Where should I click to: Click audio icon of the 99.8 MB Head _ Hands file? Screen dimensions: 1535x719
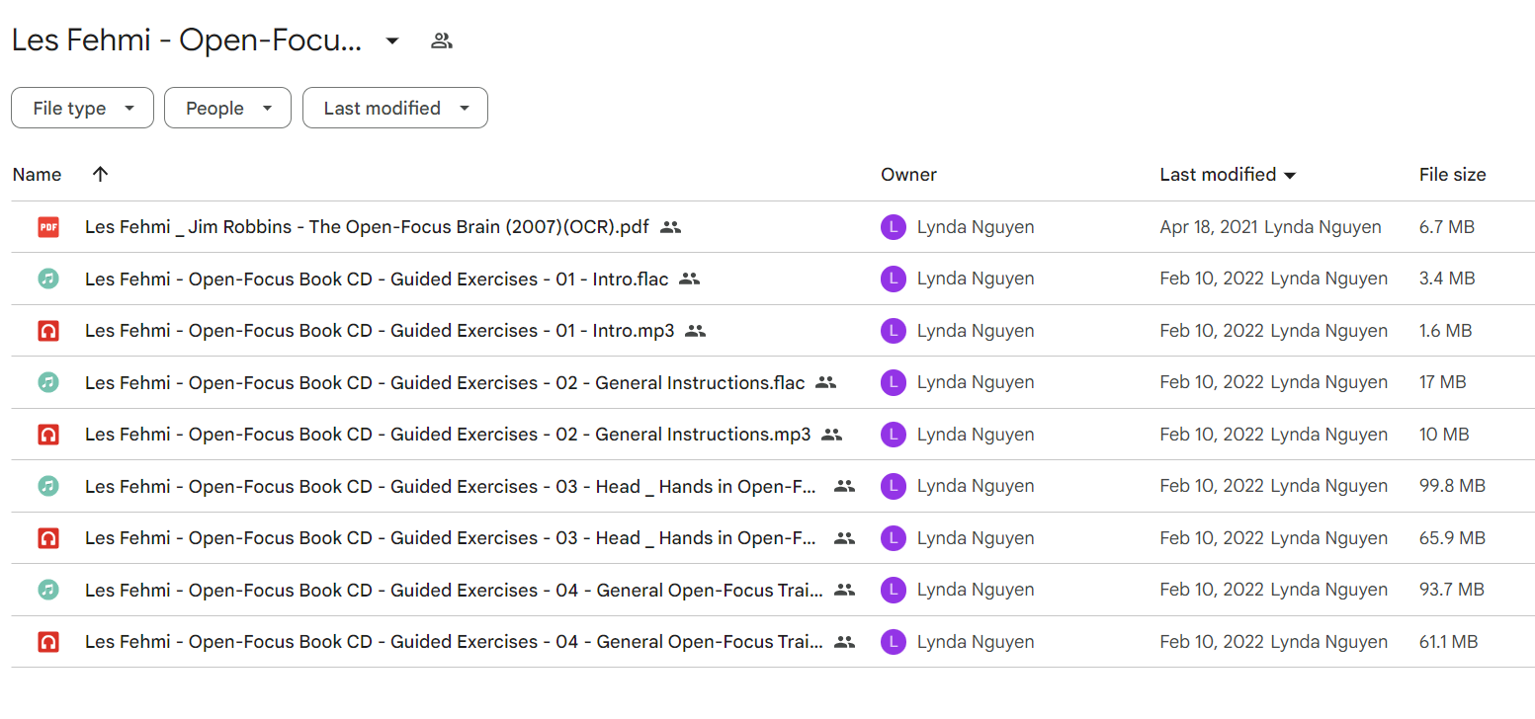pyautogui.click(x=48, y=486)
